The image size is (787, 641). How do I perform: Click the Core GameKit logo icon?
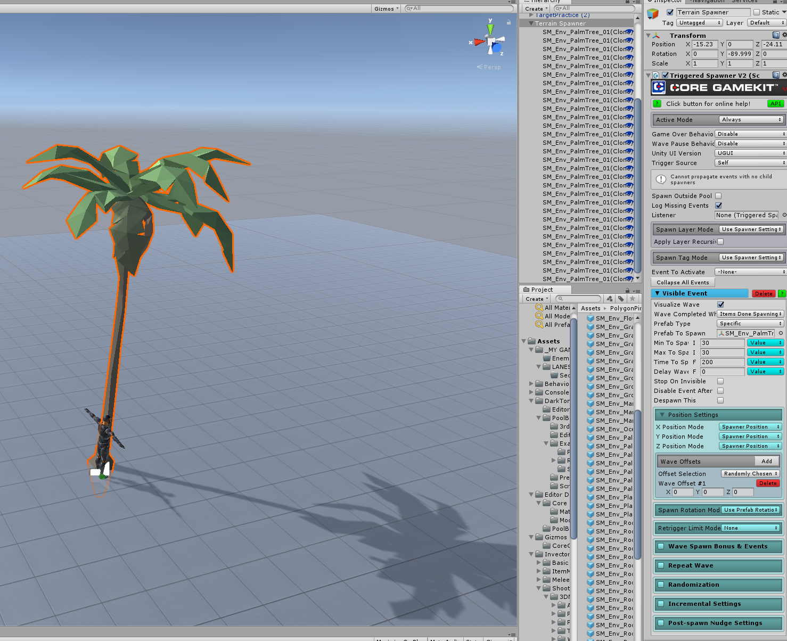(x=659, y=87)
